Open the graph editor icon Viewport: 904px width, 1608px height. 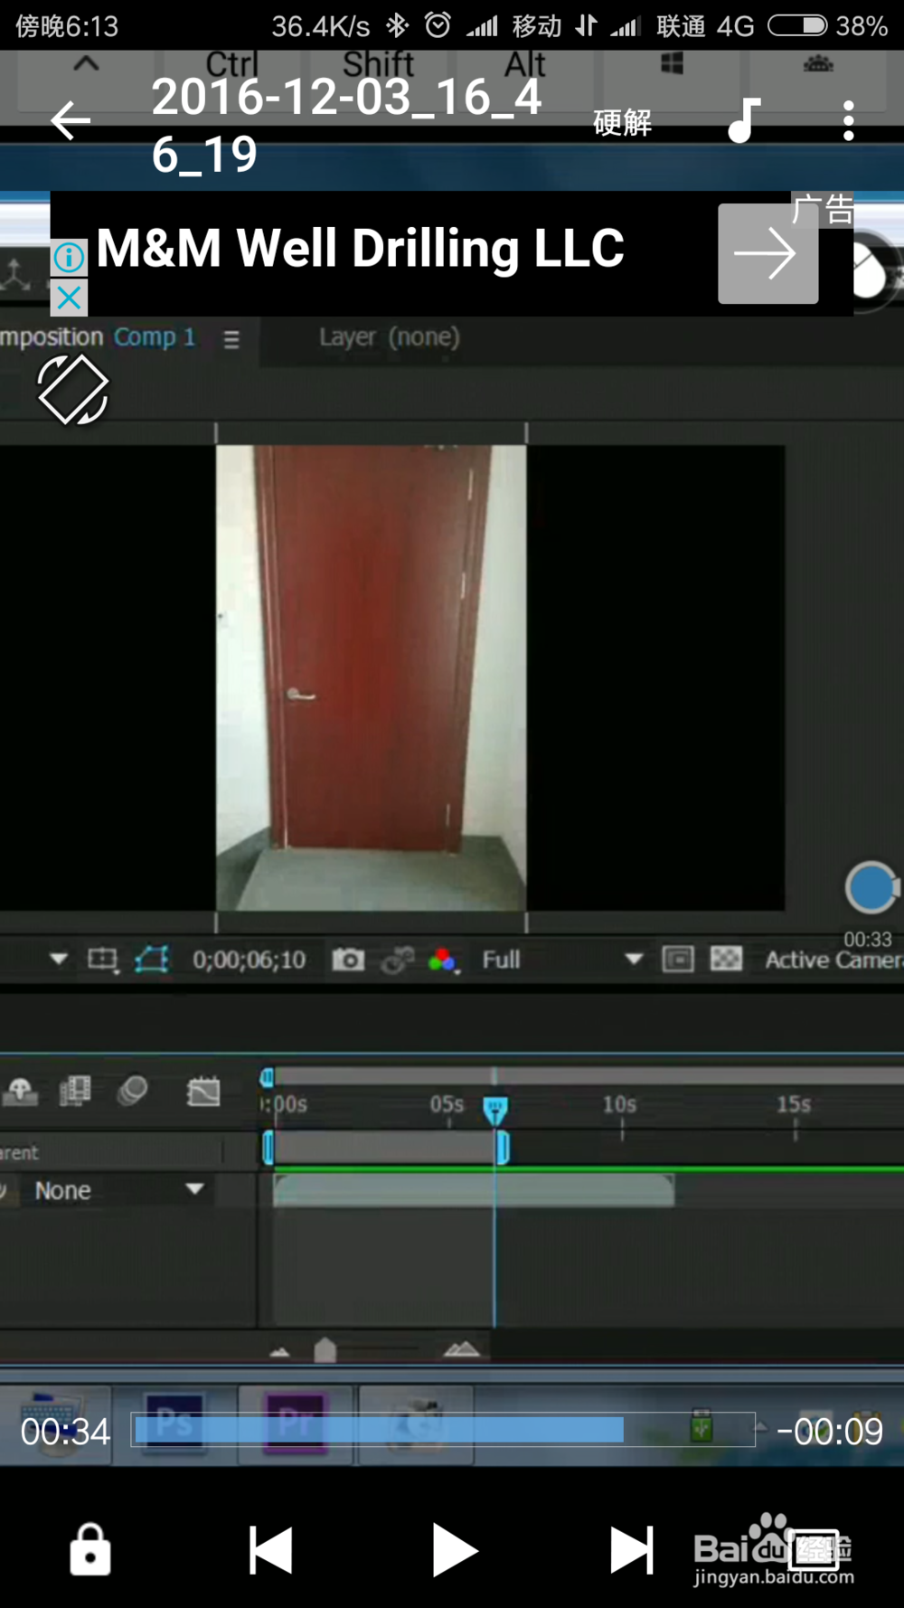pos(203,1092)
